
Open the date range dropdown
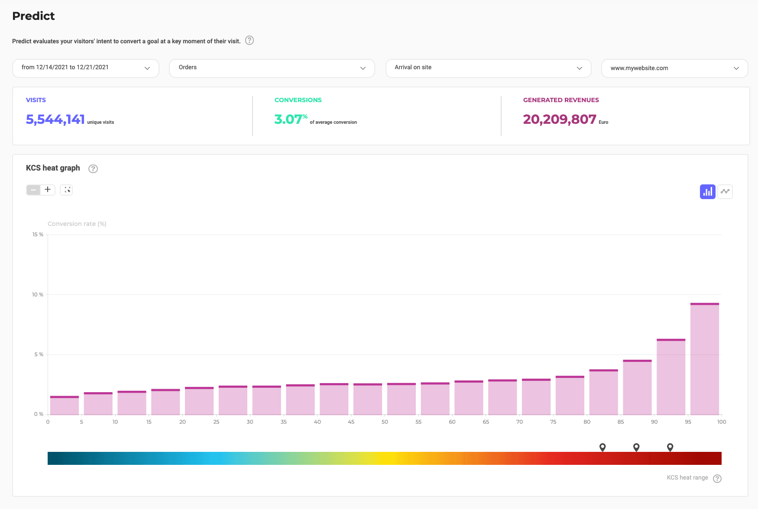click(x=86, y=68)
